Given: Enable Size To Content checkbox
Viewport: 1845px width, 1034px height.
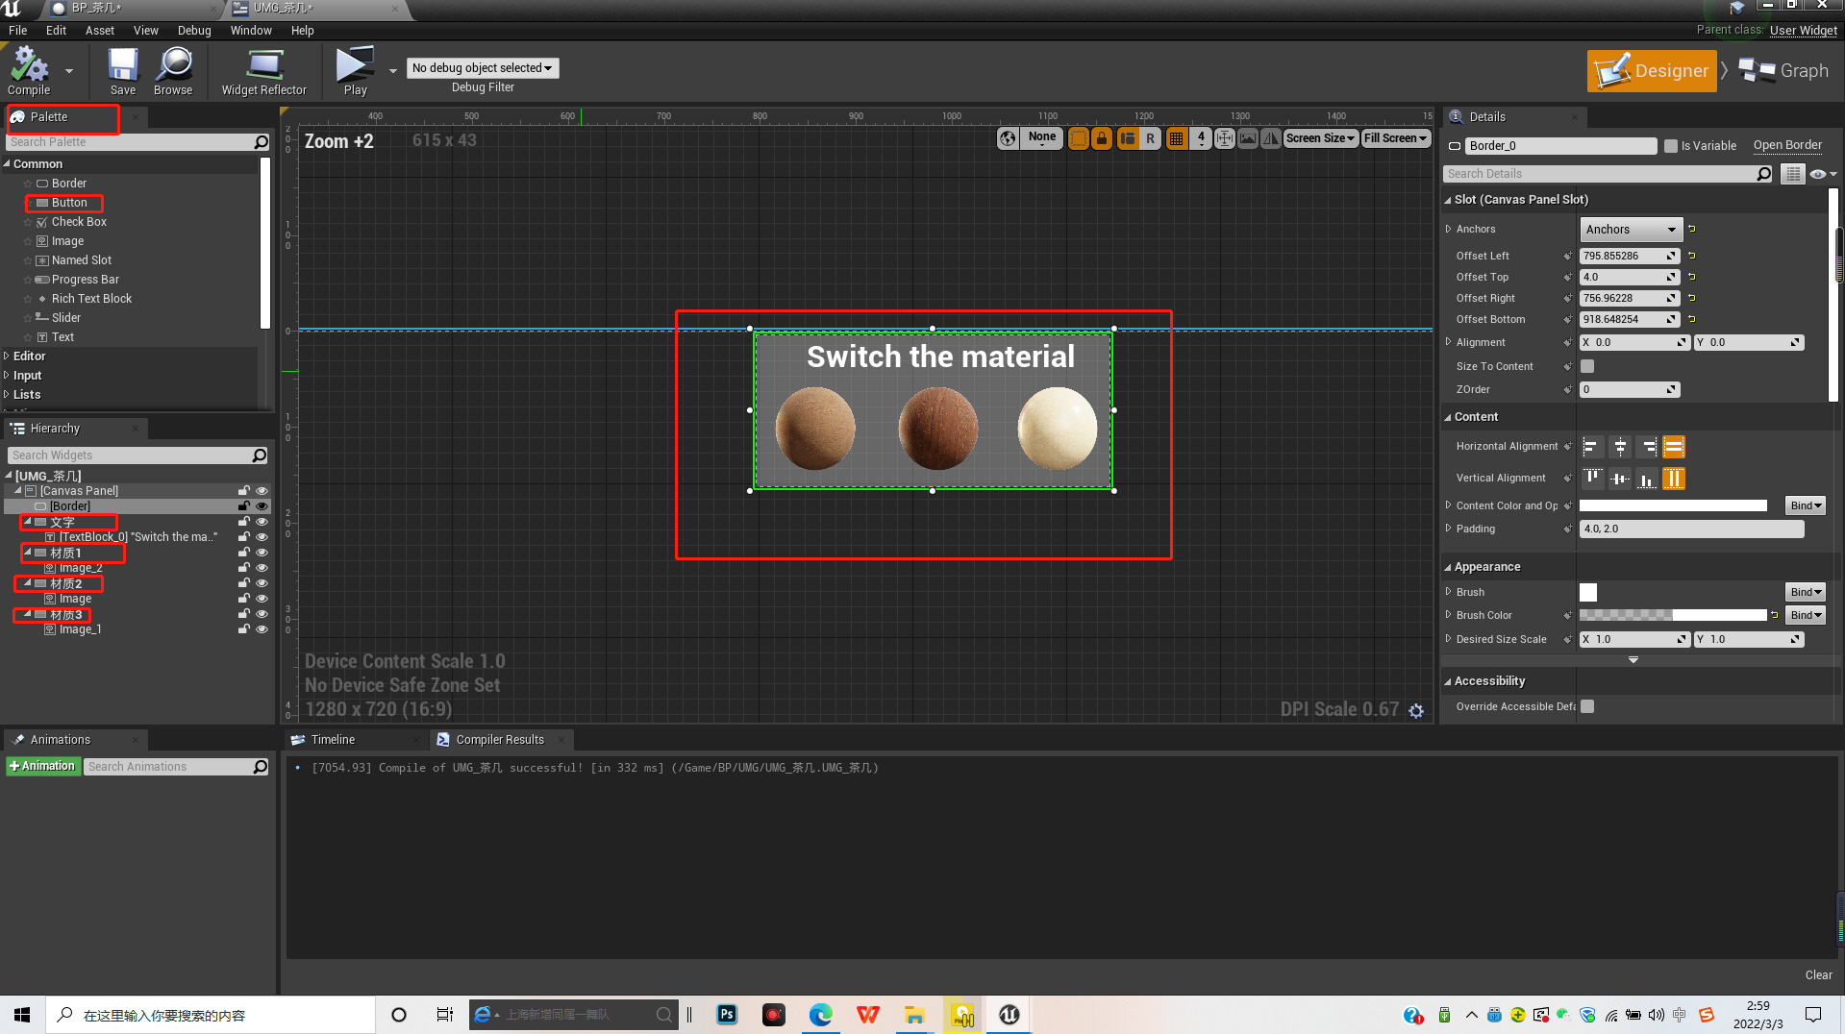Looking at the screenshot, I should click(x=1587, y=366).
